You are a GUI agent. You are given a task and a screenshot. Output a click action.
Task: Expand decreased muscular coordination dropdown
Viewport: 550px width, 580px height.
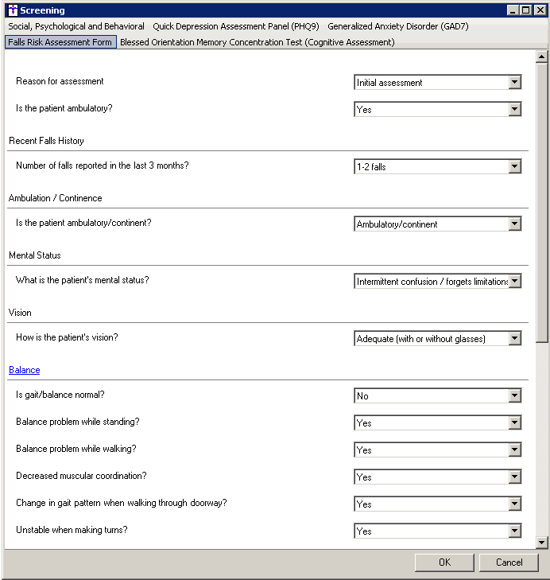pos(515,477)
